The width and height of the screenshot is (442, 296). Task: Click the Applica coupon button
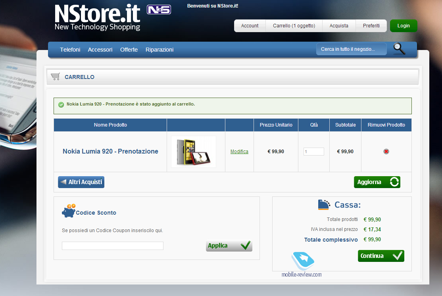pos(229,246)
